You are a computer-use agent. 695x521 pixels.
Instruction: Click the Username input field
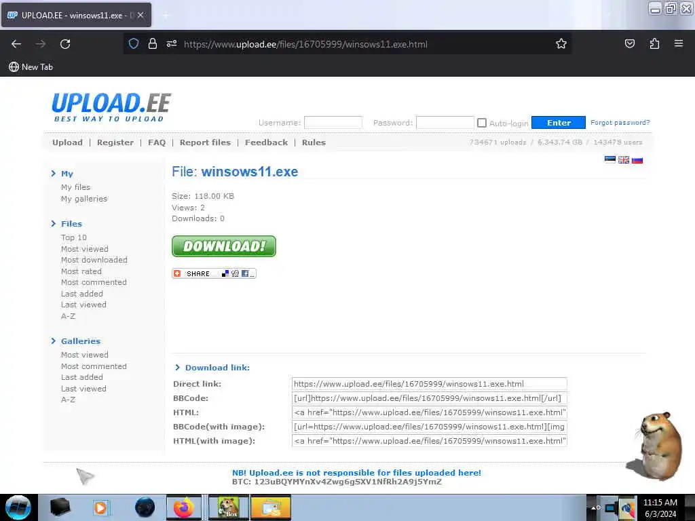pyautogui.click(x=333, y=123)
